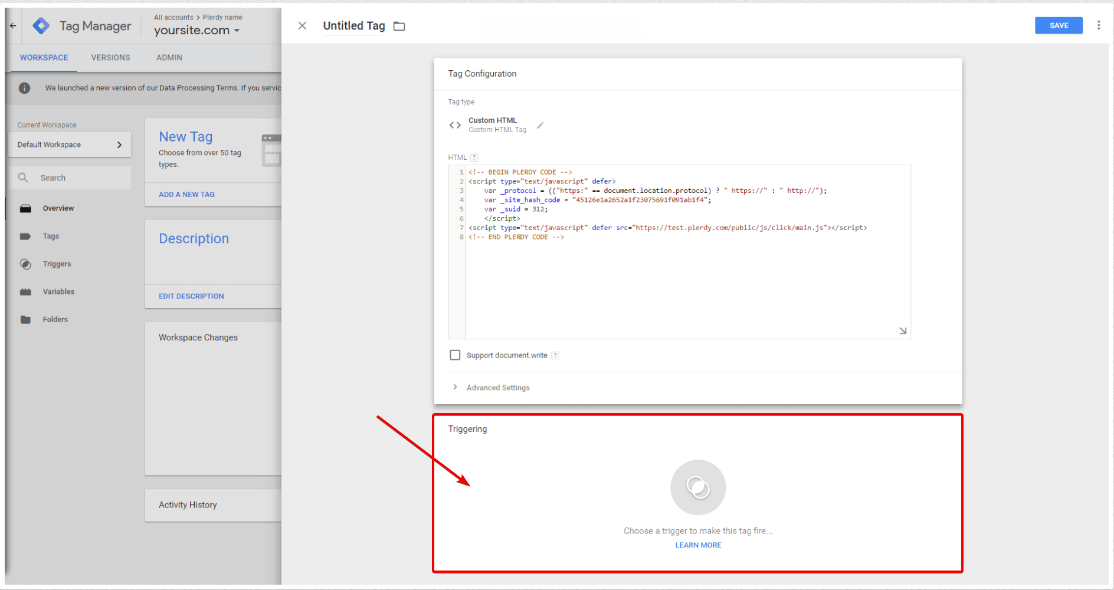
Task: Click the Overview sidebar icon
Action: pyautogui.click(x=25, y=208)
